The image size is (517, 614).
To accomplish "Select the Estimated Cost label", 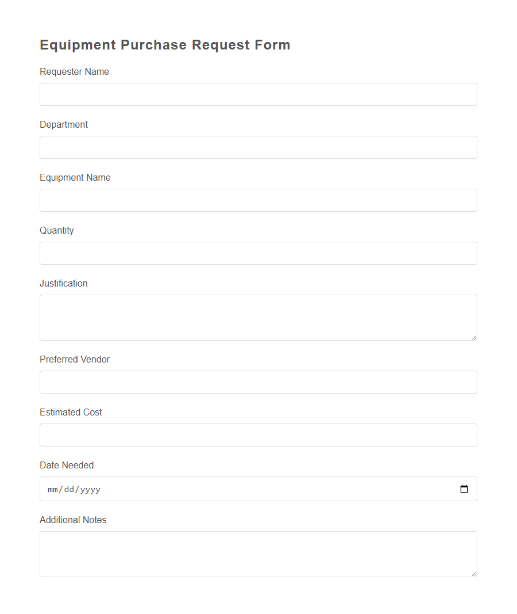I will pos(71,412).
